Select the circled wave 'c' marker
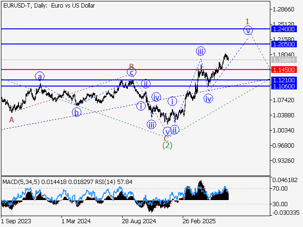Viewport: 303px width, 227px height. (x=131, y=72)
